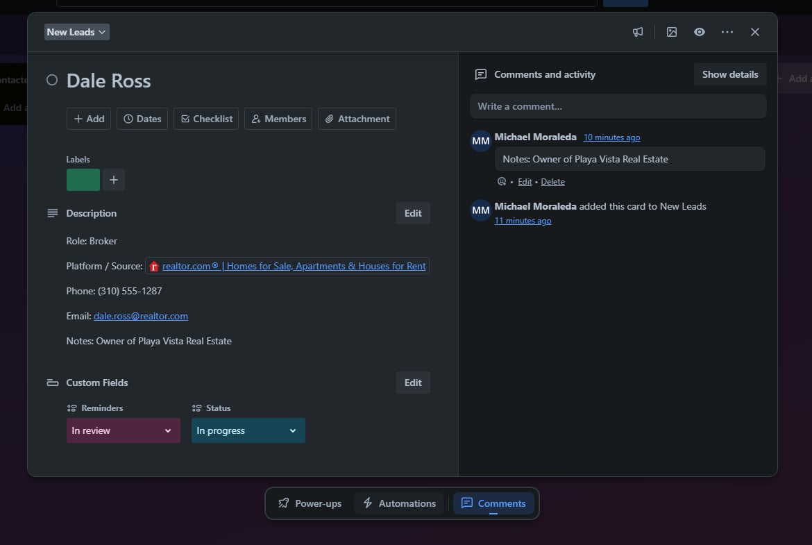Viewport: 812px width, 545px height.
Task: Toggle the watch eye icon
Action: click(699, 32)
